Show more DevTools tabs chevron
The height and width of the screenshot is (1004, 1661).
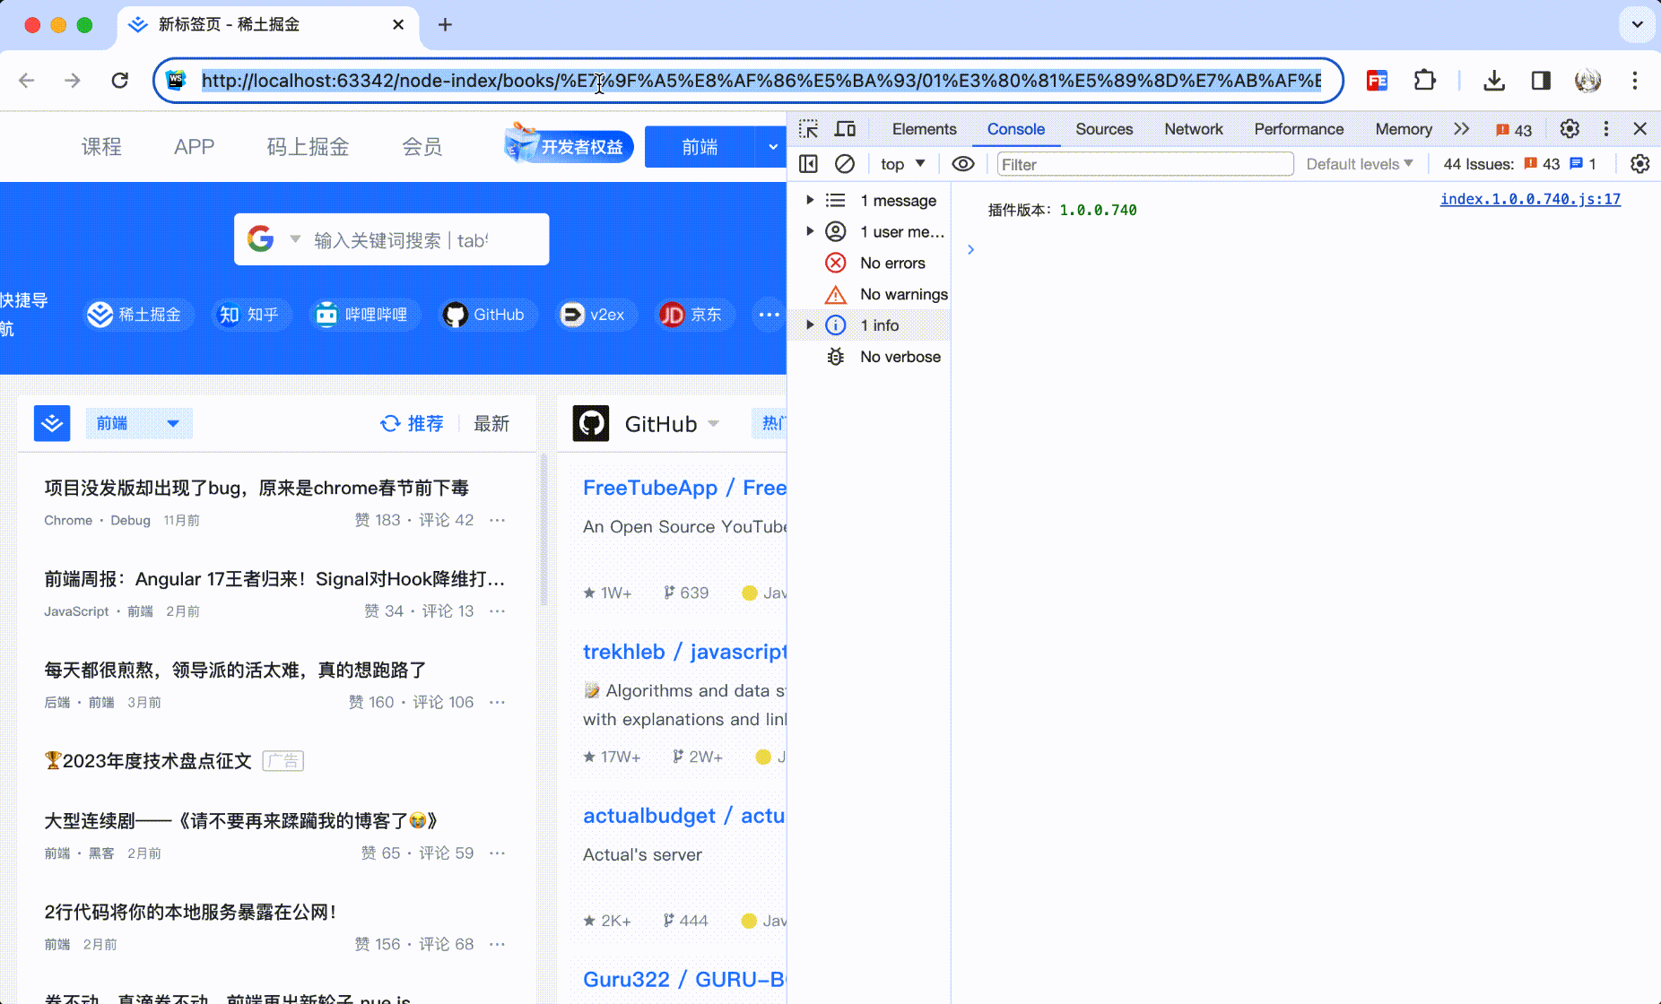[x=1462, y=129]
